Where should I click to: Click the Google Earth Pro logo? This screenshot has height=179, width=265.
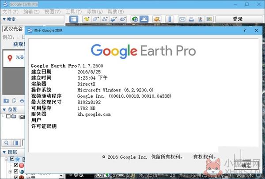click(x=143, y=51)
